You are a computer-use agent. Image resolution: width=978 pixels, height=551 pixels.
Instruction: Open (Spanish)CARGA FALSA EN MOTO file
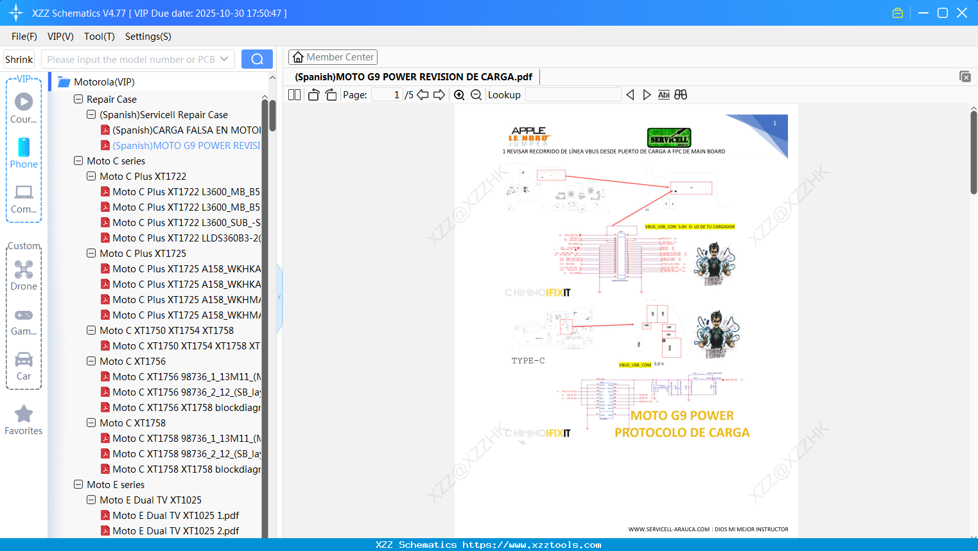pyautogui.click(x=181, y=130)
